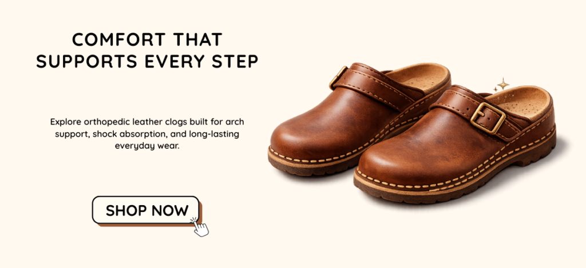Click the right leather clog image
586x268 pixels.
(454, 146)
